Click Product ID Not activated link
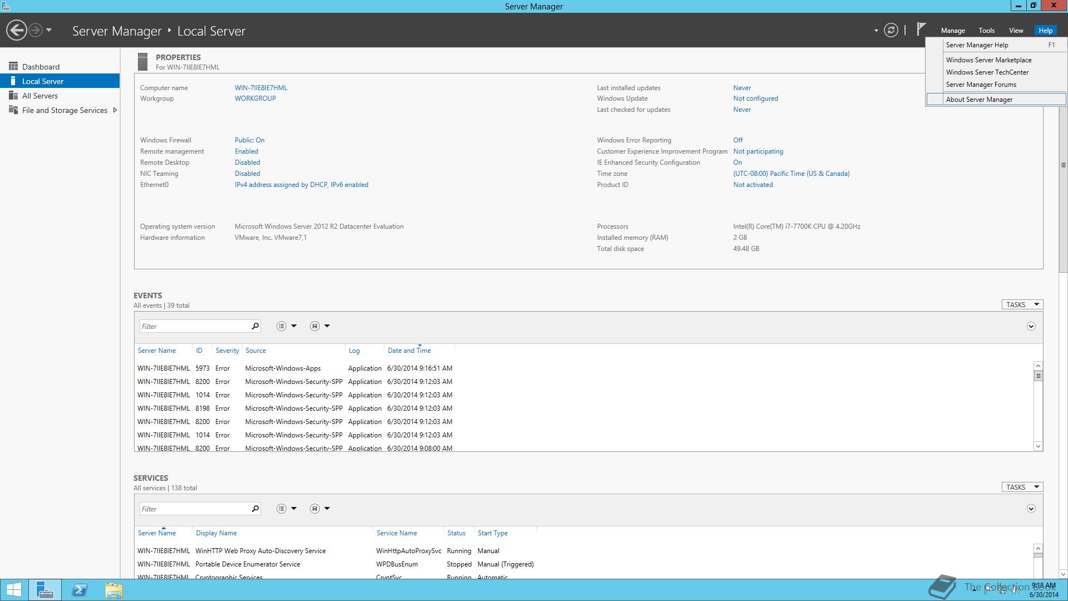Image resolution: width=1068 pixels, height=601 pixels. click(753, 185)
